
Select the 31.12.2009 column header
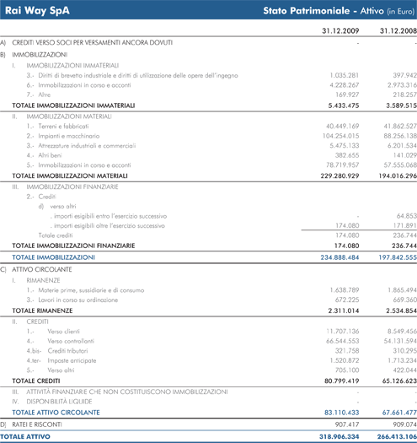340,30
